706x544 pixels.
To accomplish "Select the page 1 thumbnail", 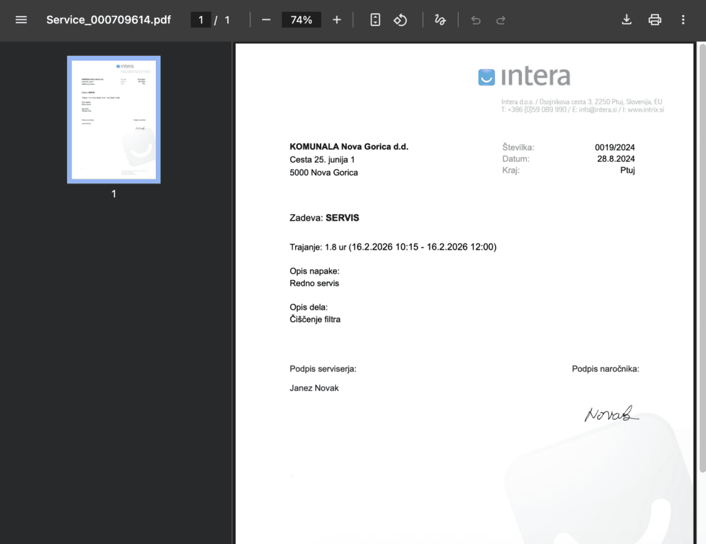I will 114,119.
